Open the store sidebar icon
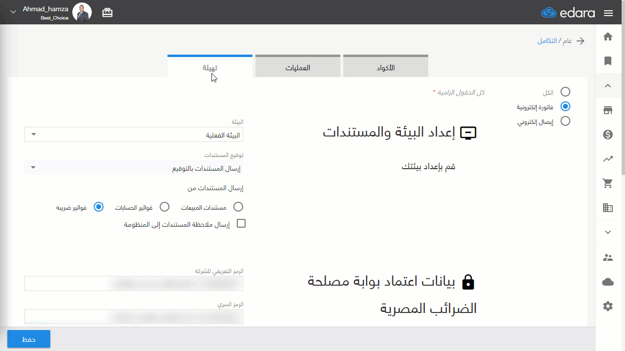Viewport: 625px width, 351px height. [x=608, y=110]
